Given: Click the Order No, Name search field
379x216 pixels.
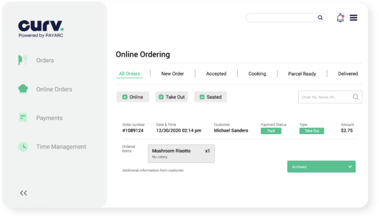Looking at the screenshot, I should 325,97.
